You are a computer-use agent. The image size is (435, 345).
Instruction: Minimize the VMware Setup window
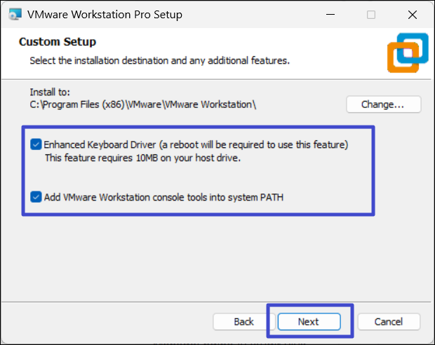(333, 14)
